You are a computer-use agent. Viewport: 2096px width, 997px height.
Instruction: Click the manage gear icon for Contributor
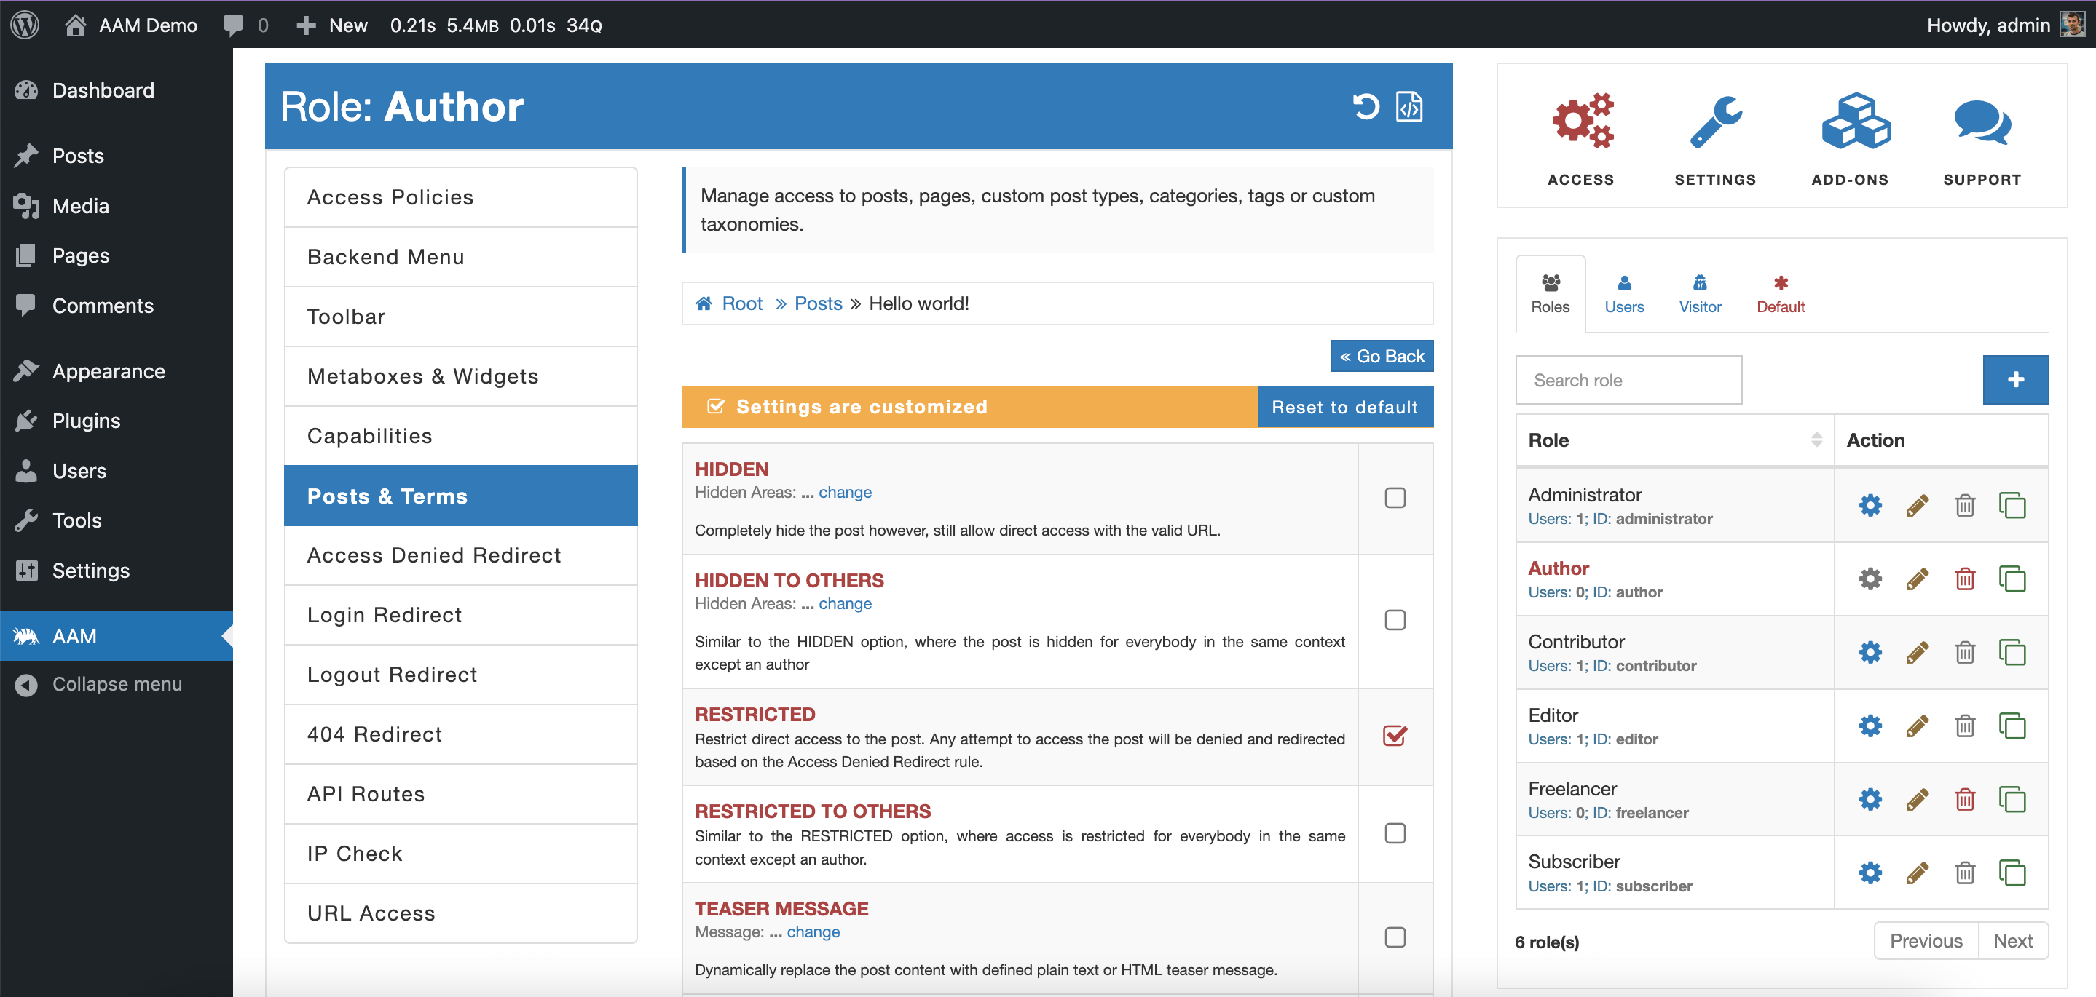1870,651
